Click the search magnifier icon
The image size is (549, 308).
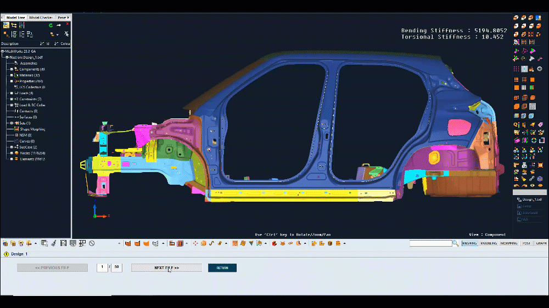click(x=455, y=243)
